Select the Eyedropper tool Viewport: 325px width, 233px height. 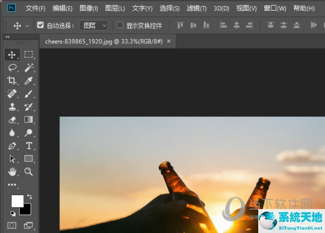pos(28,81)
